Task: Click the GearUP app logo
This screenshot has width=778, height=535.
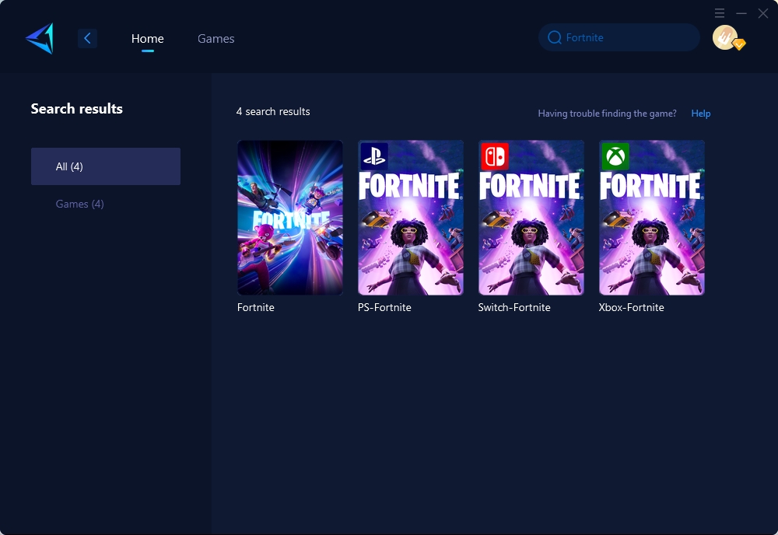Action: pyautogui.click(x=40, y=38)
